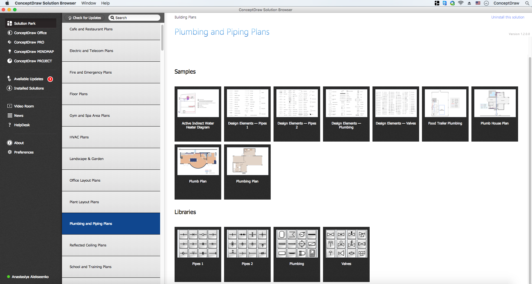This screenshot has height=284, width=532.
Task: Click the About info icon
Action: click(x=10, y=143)
